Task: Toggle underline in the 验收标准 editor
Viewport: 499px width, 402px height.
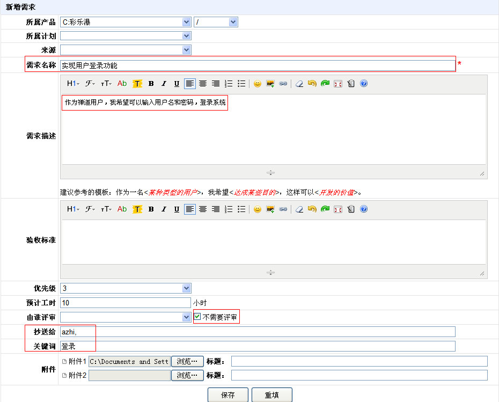Action: click(x=177, y=209)
